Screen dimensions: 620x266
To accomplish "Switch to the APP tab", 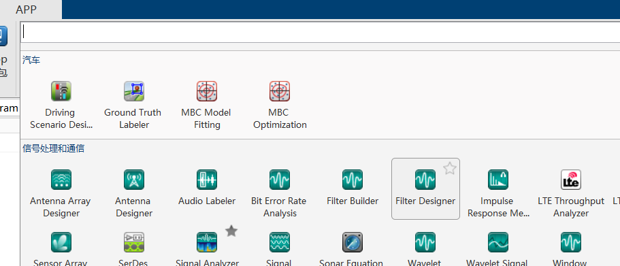I will (26, 10).
